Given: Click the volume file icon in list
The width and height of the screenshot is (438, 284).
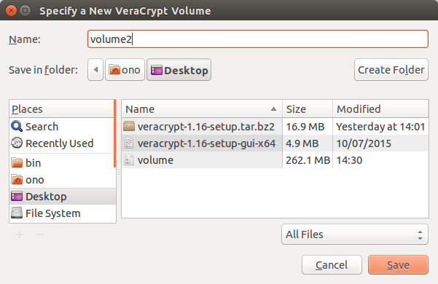Looking at the screenshot, I should click(x=129, y=160).
